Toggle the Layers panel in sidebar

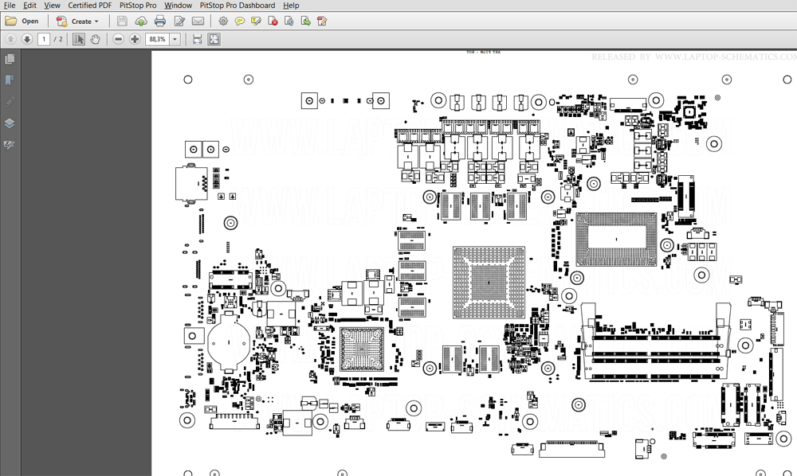tap(9, 123)
